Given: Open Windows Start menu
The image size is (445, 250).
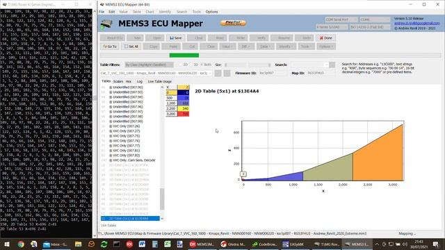Looking at the screenshot, I should 6,244.
